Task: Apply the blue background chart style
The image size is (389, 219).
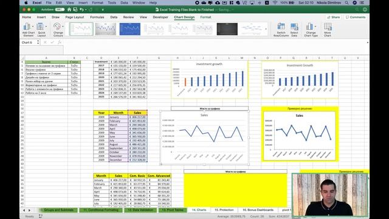Action: (x=129, y=29)
